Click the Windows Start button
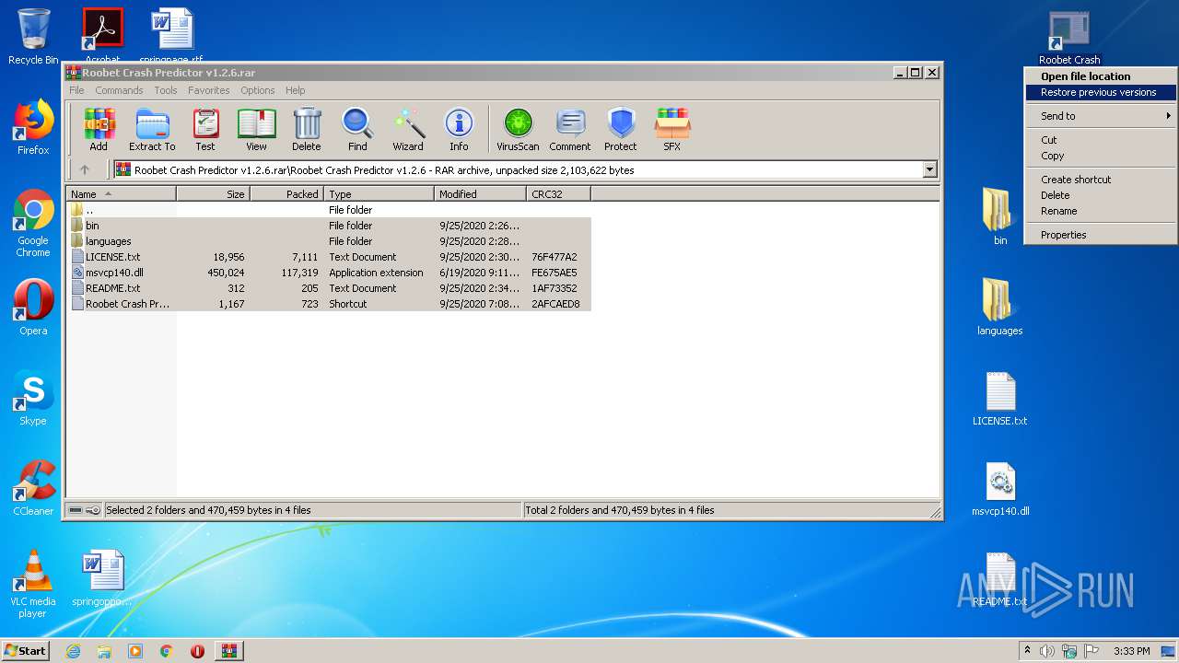The image size is (1179, 663). (26, 651)
